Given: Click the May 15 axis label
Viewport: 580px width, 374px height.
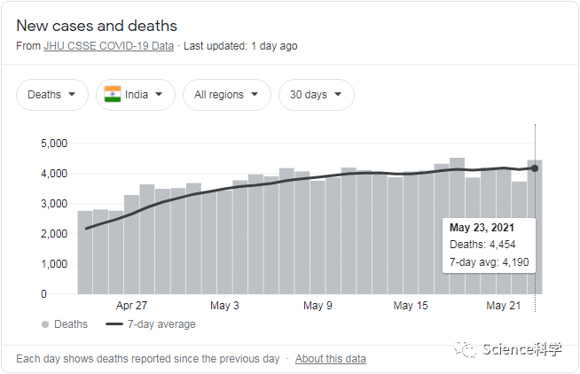Looking at the screenshot, I should point(411,306).
